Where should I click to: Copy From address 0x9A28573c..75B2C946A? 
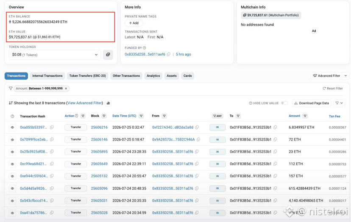click(198, 139)
